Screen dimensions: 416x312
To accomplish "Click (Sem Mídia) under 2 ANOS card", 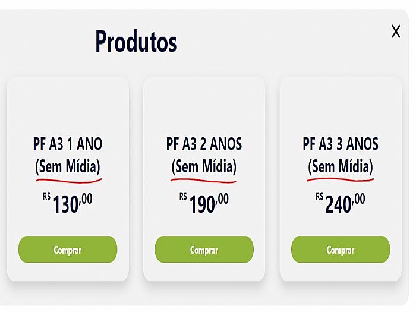I will pyautogui.click(x=204, y=166).
